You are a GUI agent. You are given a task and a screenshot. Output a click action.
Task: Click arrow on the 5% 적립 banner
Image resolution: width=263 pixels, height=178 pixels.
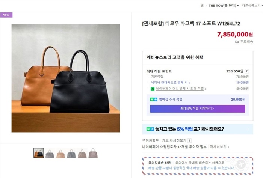coord(248,129)
